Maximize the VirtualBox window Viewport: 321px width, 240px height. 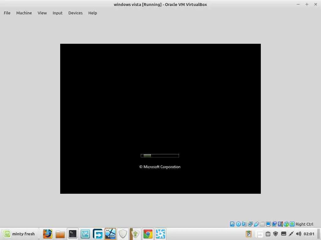tap(307, 4)
